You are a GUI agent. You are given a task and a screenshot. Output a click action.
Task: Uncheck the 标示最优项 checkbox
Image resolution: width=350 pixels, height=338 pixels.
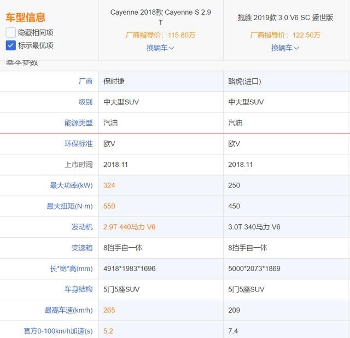(x=11, y=45)
